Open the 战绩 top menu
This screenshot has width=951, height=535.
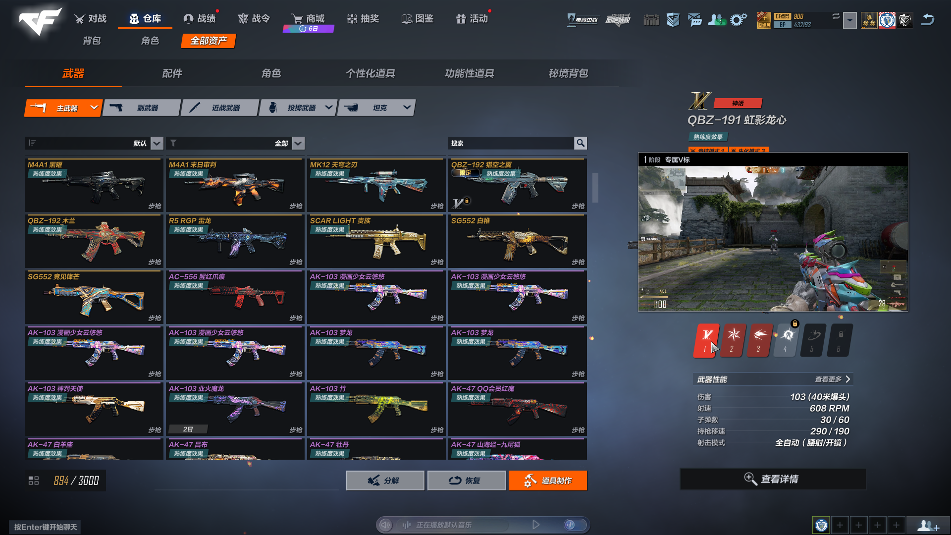click(x=200, y=19)
